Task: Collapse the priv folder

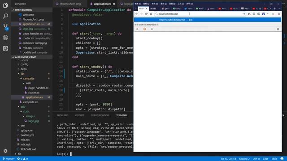Action: click(23, 107)
